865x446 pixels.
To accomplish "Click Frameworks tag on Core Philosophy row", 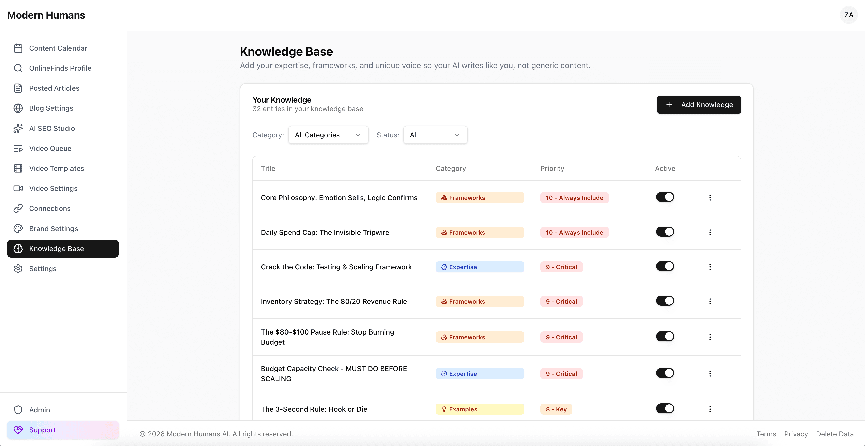I will click(x=479, y=198).
